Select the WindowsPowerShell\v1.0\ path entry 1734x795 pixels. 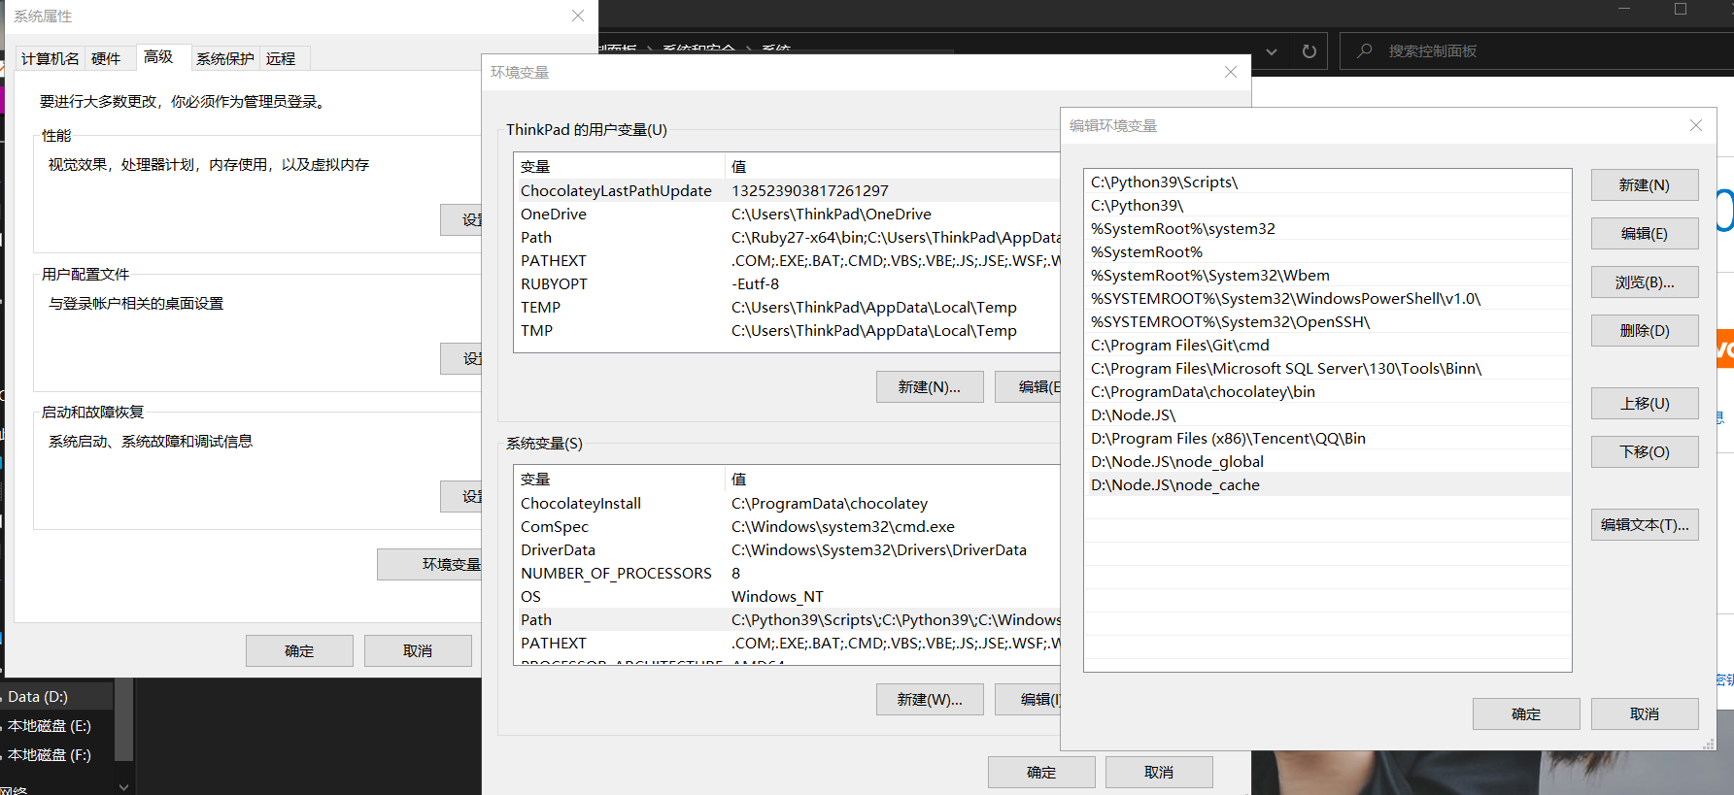tap(1327, 298)
